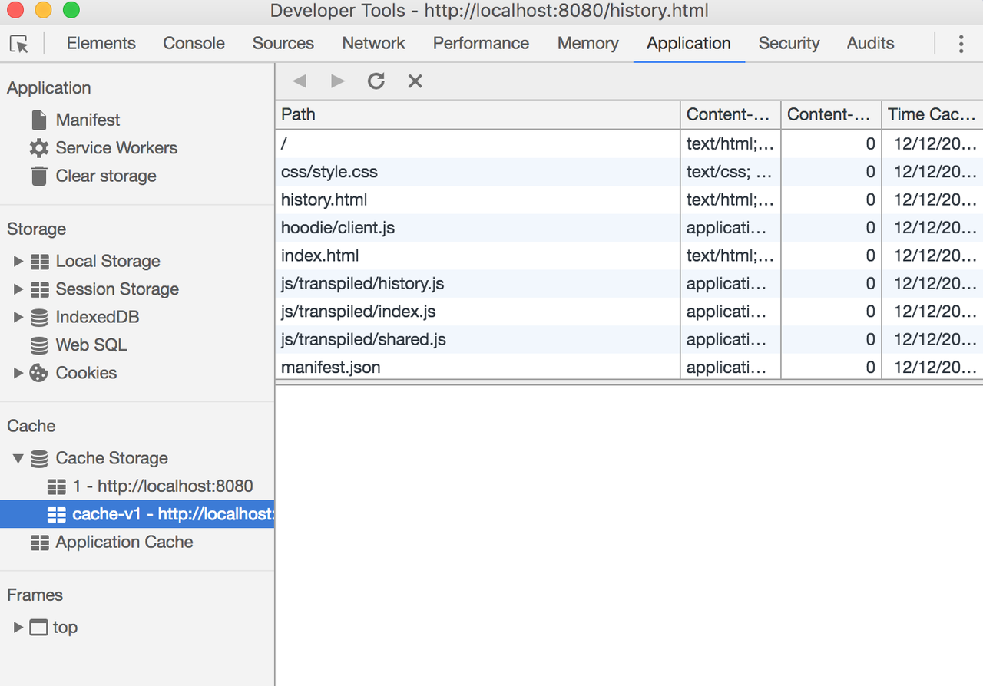Activate the inspect element picker icon

pyautogui.click(x=19, y=44)
